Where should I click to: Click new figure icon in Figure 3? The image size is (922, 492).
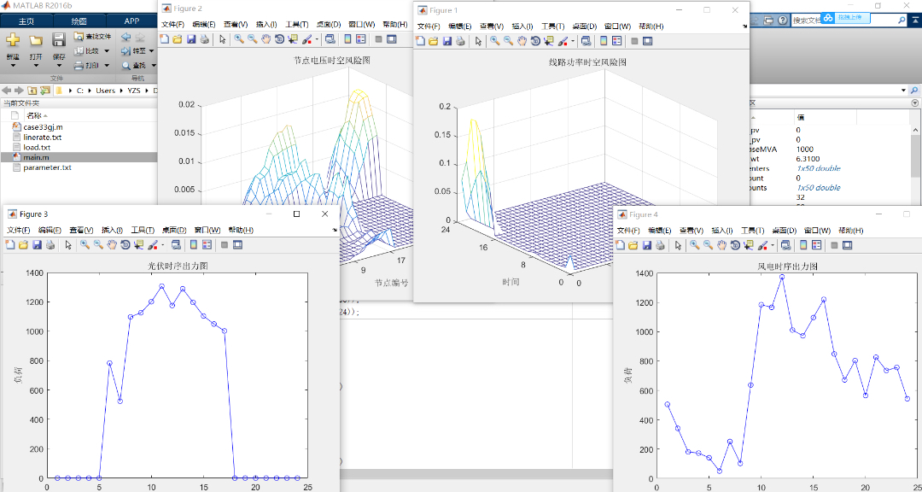coord(10,245)
